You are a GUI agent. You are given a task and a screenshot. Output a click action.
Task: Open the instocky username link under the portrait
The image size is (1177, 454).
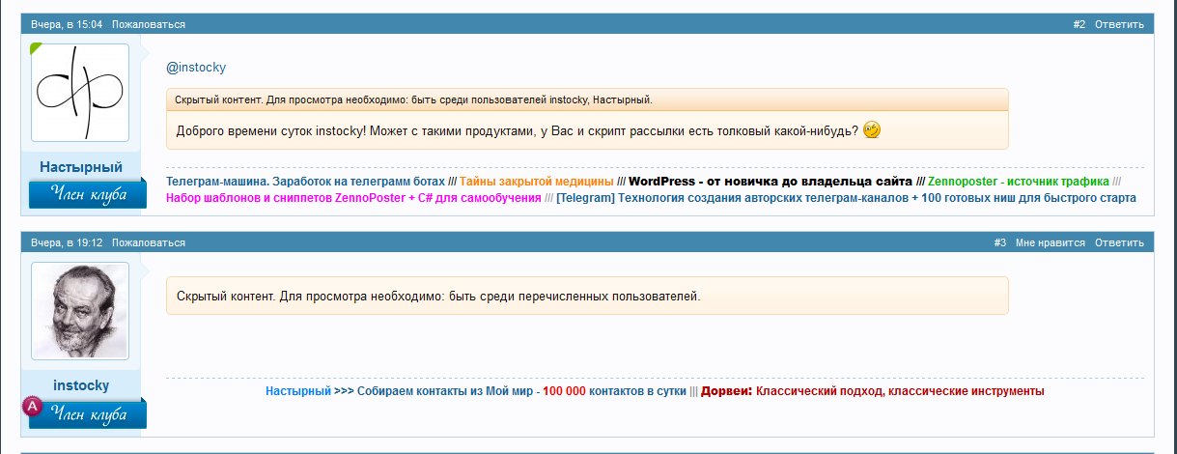[x=81, y=385]
